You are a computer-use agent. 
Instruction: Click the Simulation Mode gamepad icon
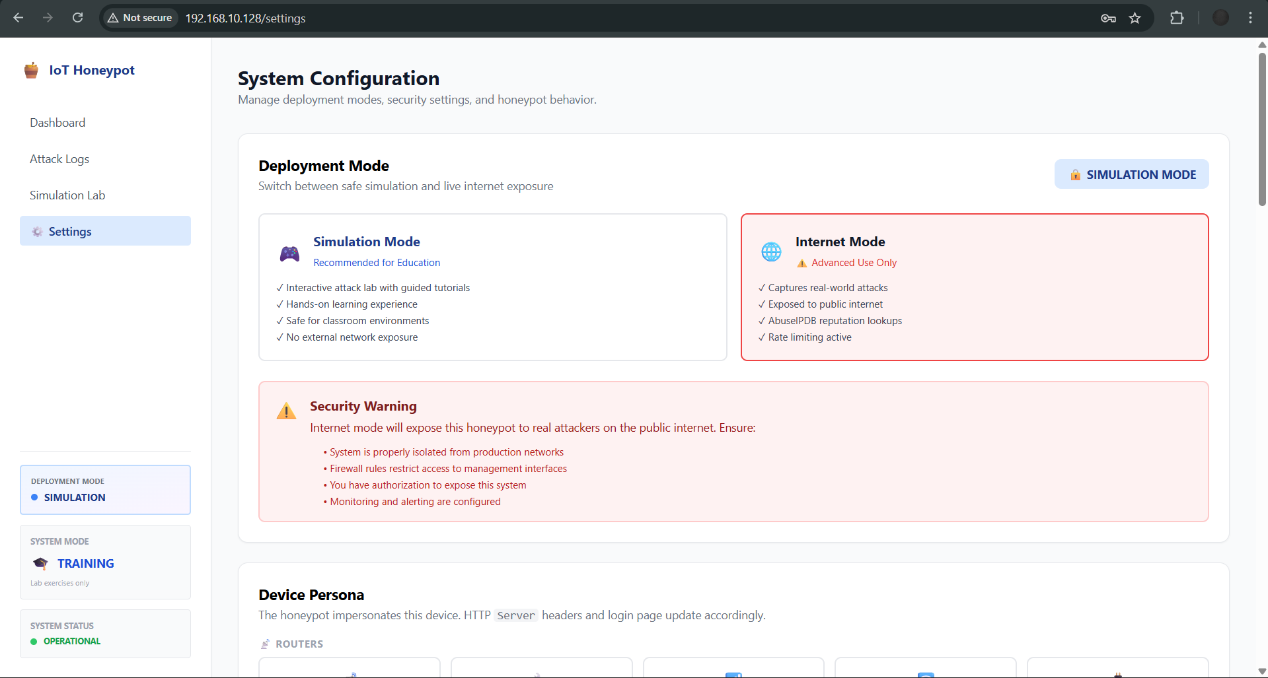(x=289, y=254)
